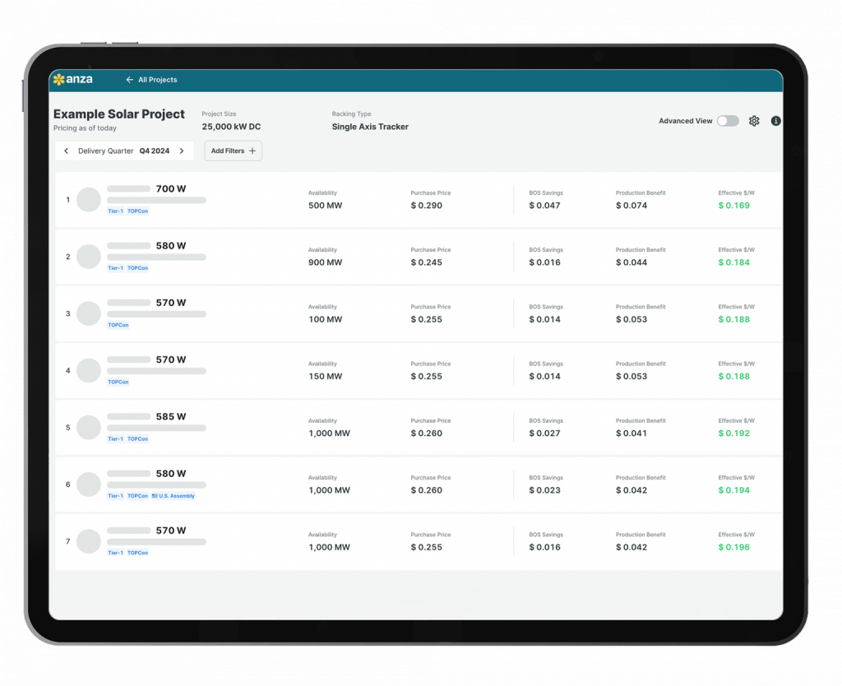Screen dimensions: 842x686
Task: Go to next delivery quarter
Action: pyautogui.click(x=182, y=151)
